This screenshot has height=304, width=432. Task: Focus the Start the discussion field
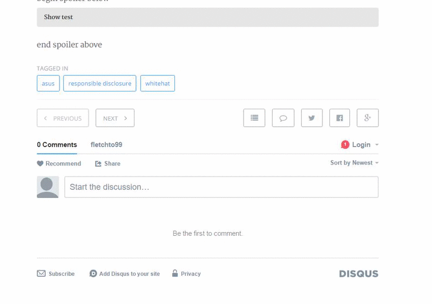(x=221, y=187)
